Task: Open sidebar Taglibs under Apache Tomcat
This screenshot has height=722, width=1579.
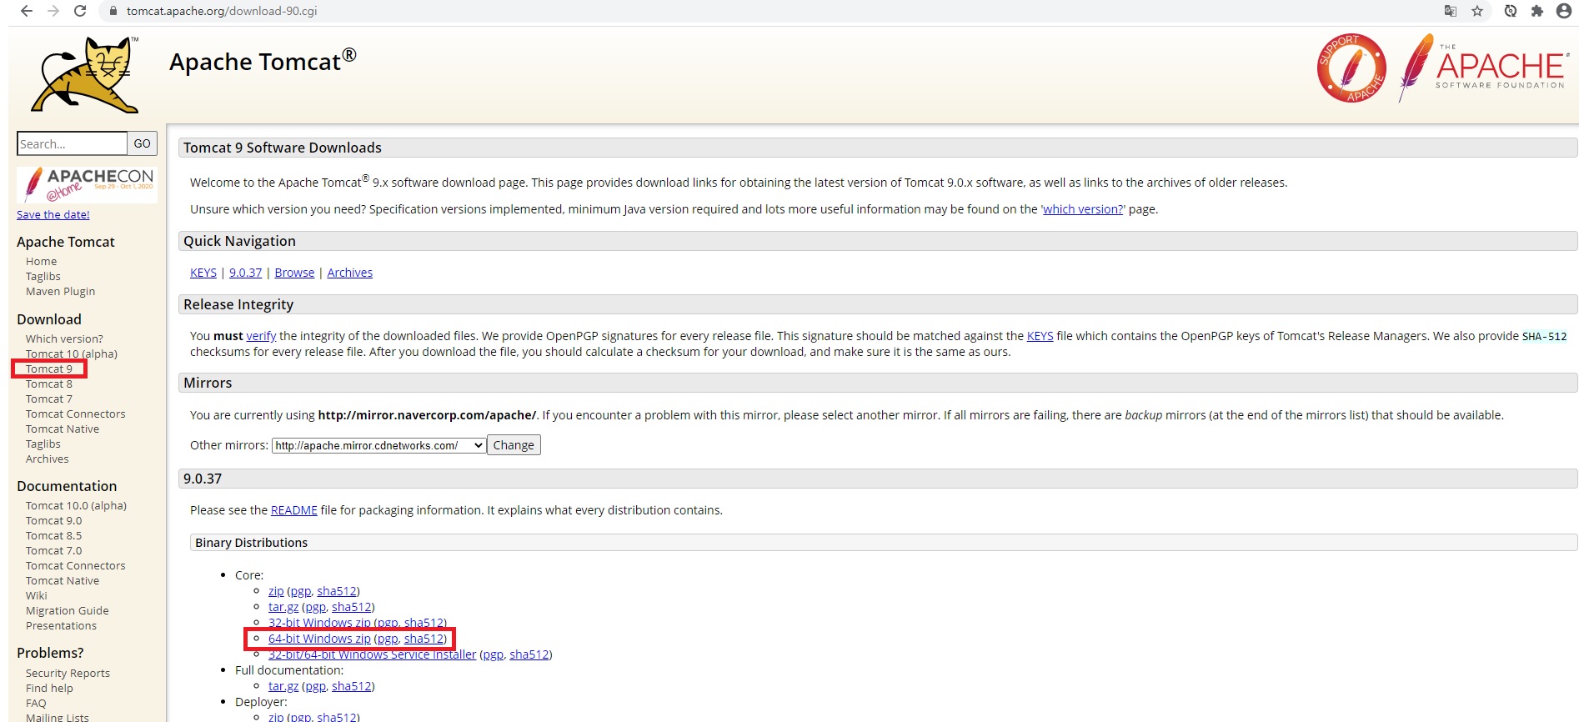Action: coord(43,276)
